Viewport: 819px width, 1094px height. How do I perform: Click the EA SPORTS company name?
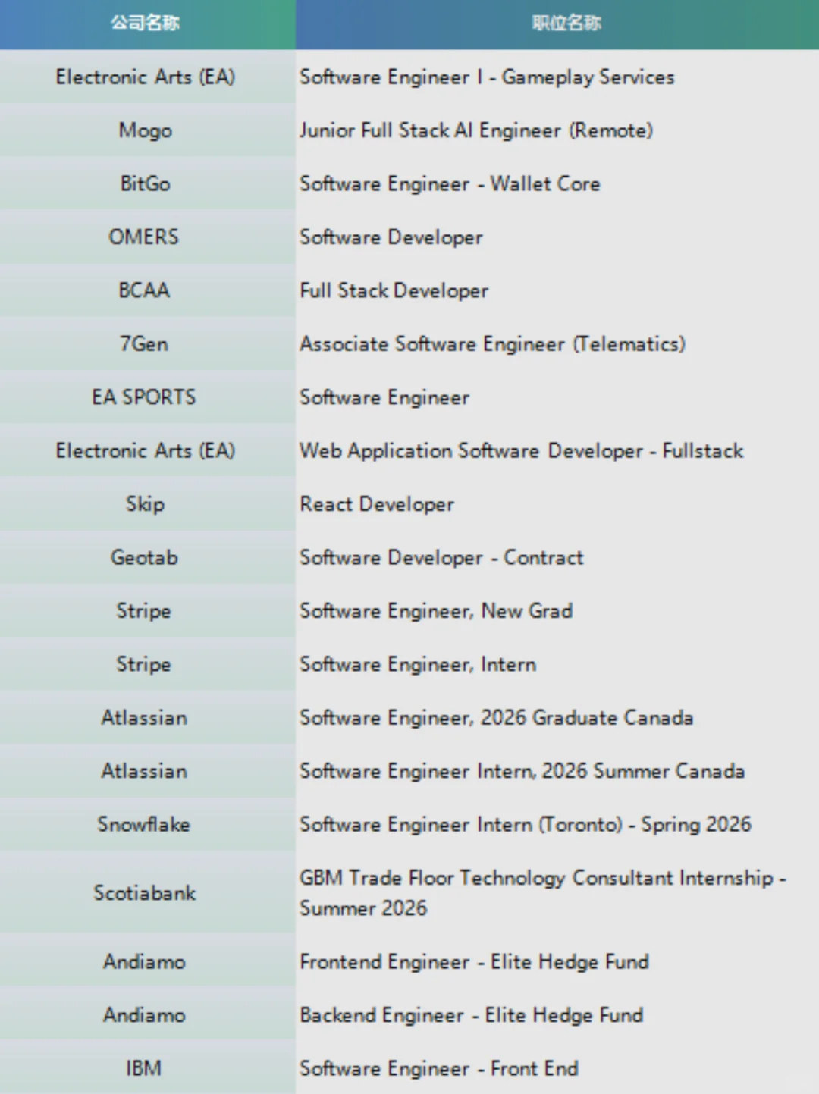click(x=144, y=397)
